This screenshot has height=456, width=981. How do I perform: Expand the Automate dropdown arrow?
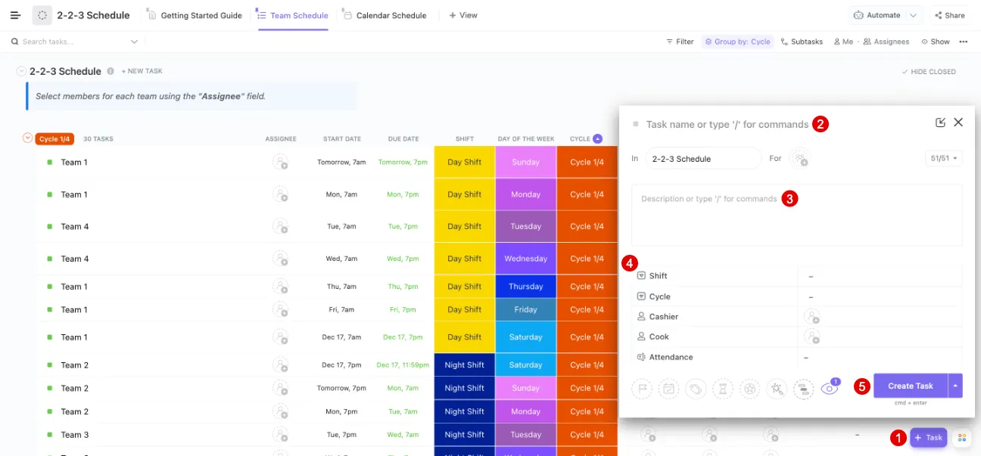pos(914,15)
